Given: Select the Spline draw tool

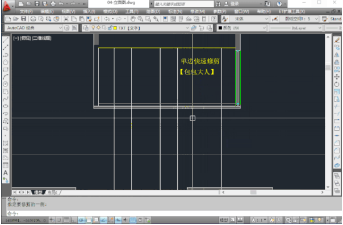Looking at the screenshot, I should 6,99.
